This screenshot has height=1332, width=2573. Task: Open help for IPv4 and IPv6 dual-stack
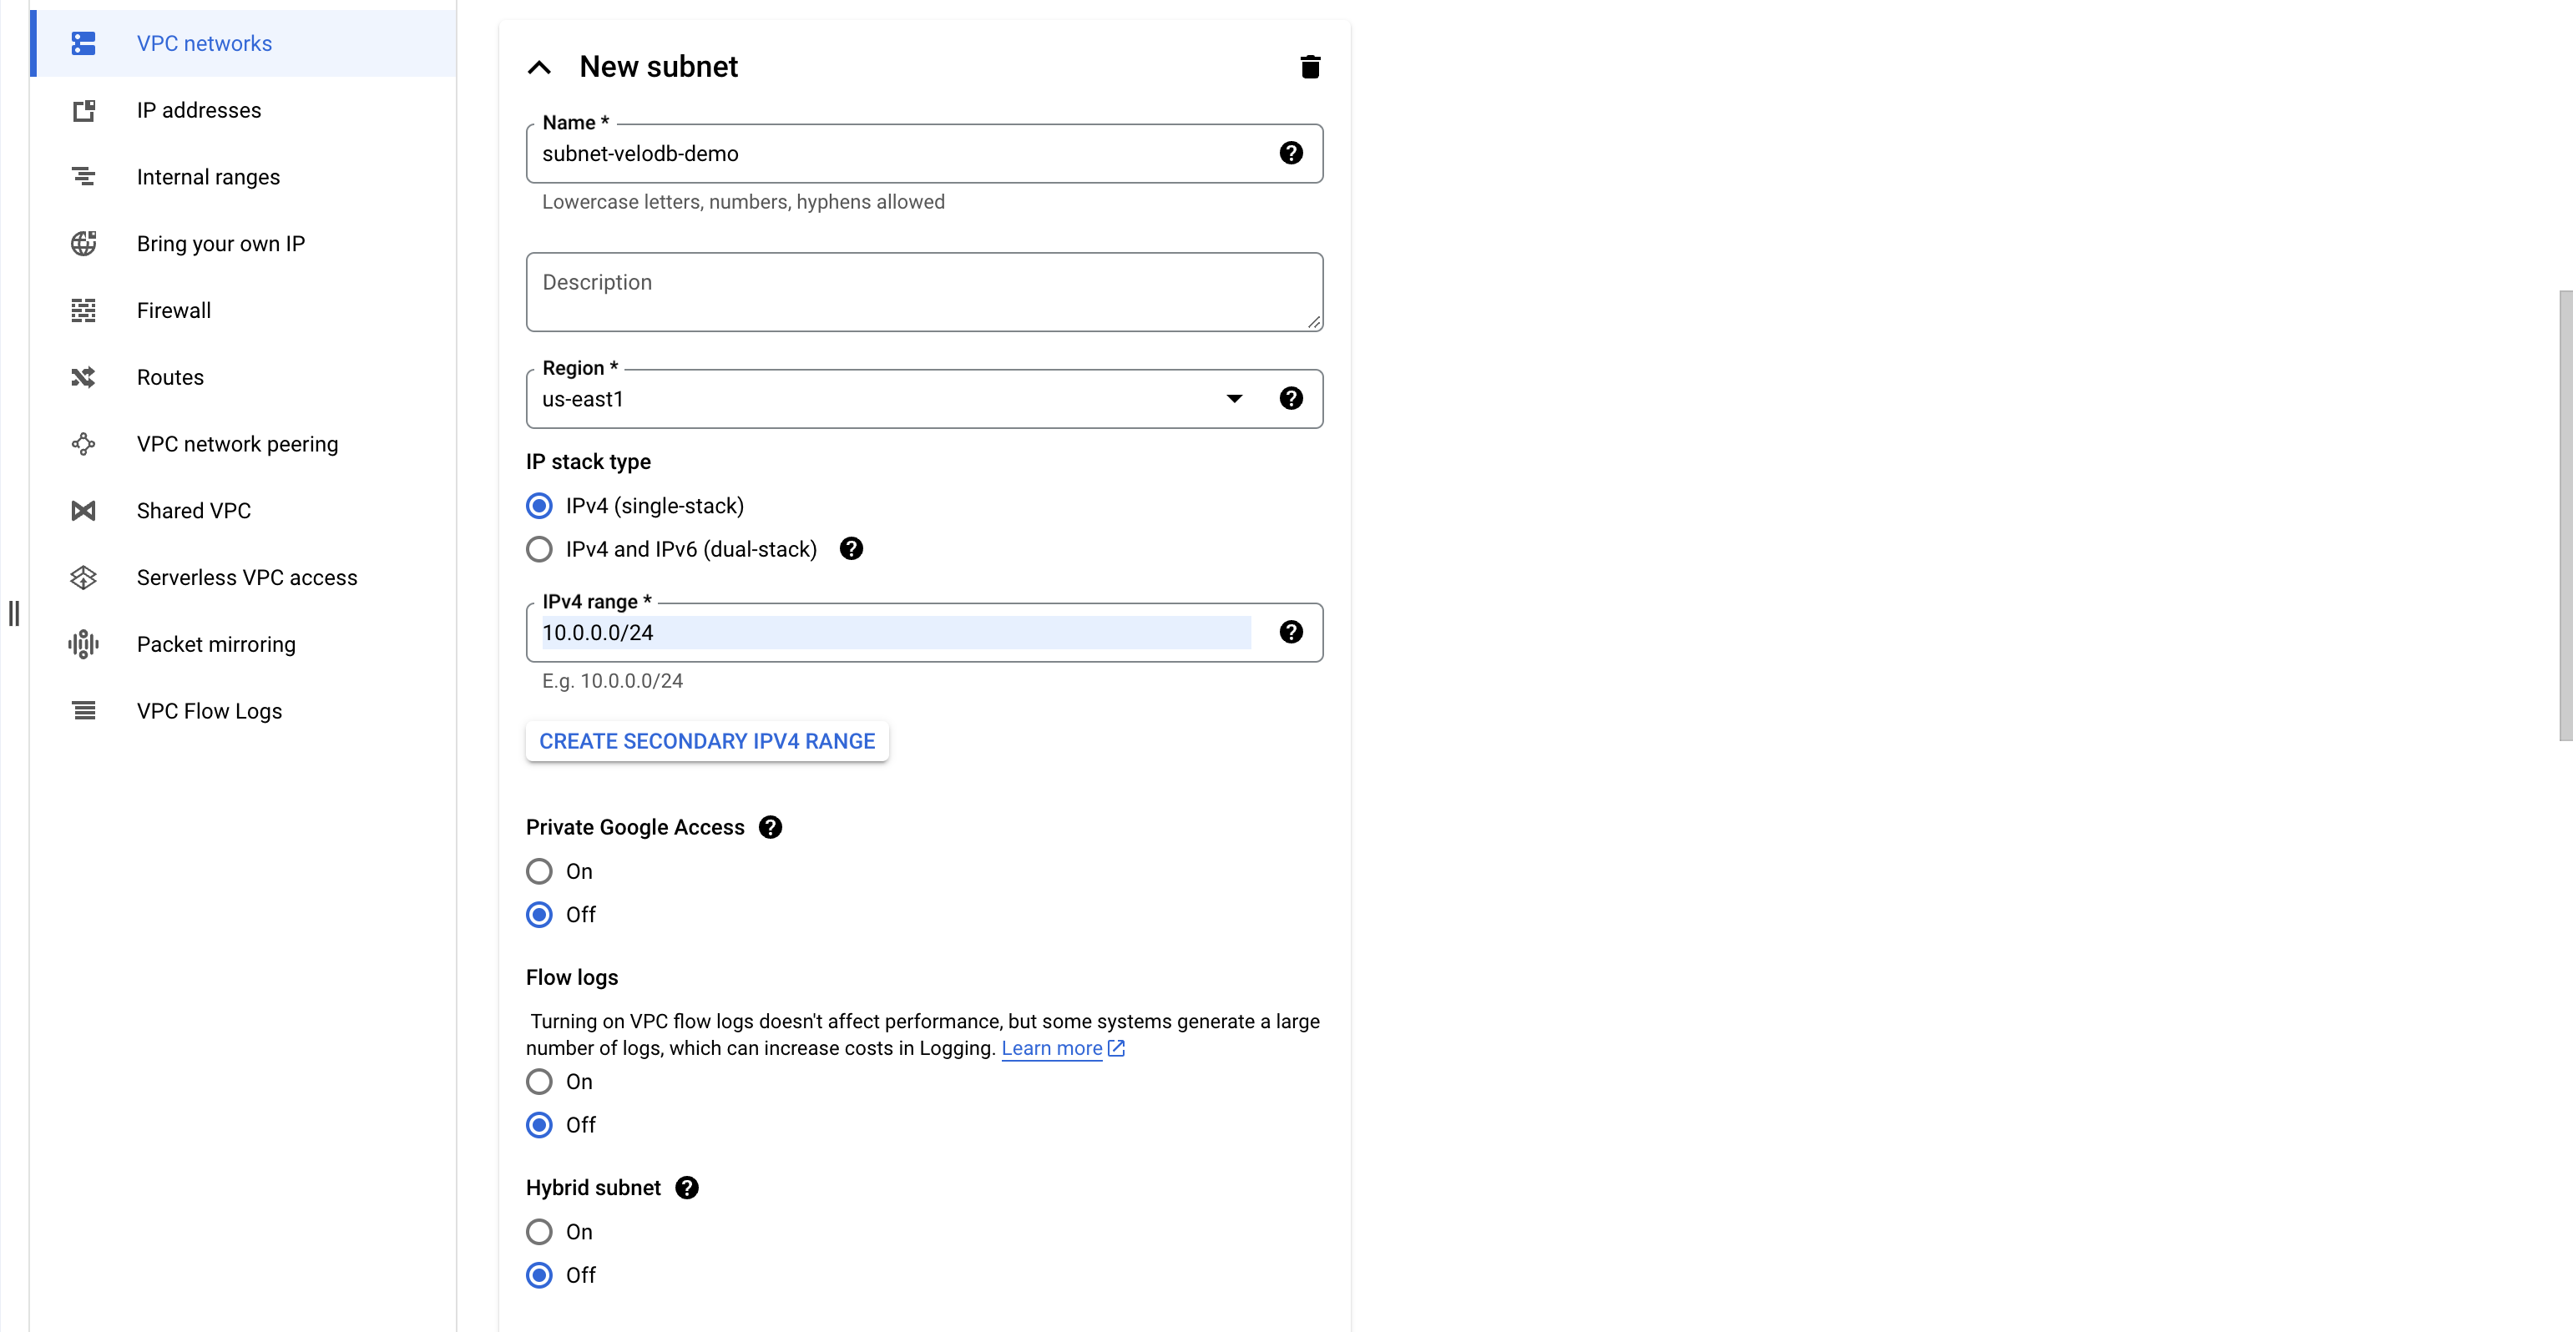tap(851, 549)
